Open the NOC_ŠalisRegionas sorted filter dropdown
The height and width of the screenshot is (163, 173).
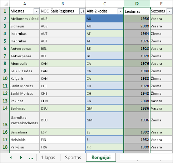coord(82,11)
